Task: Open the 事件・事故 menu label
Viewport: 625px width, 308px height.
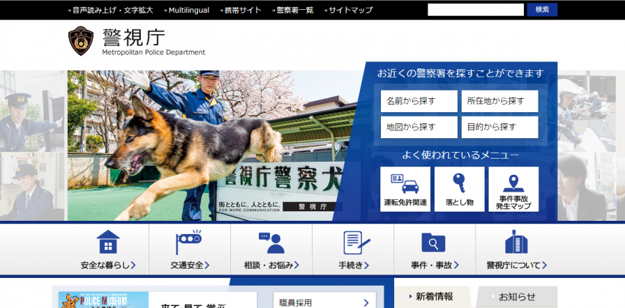Action: 432,265
